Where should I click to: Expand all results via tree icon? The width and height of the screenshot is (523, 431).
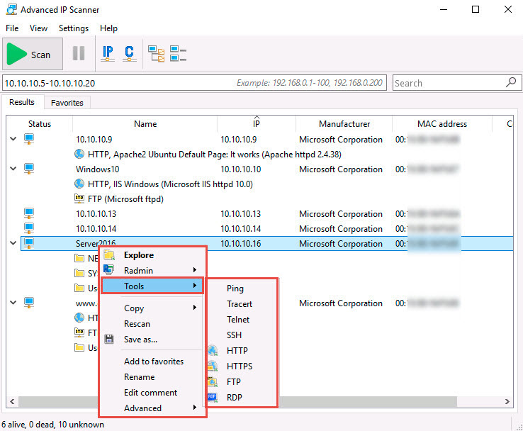coord(157,54)
